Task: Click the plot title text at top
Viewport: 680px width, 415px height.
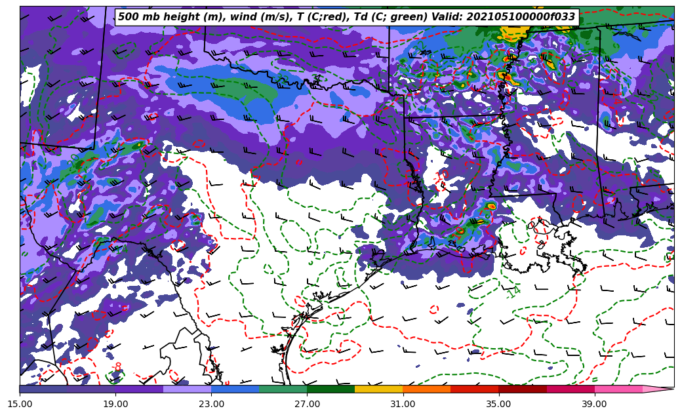Action: [x=346, y=17]
